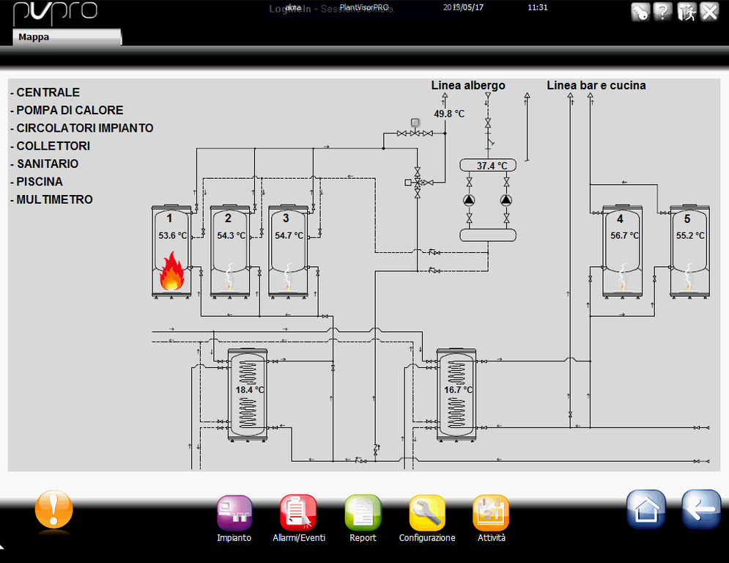Click the key login icon

640,12
